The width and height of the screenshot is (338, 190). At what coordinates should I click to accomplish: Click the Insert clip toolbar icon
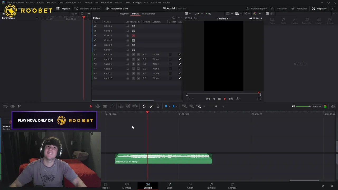pyautogui.click(x=121, y=106)
